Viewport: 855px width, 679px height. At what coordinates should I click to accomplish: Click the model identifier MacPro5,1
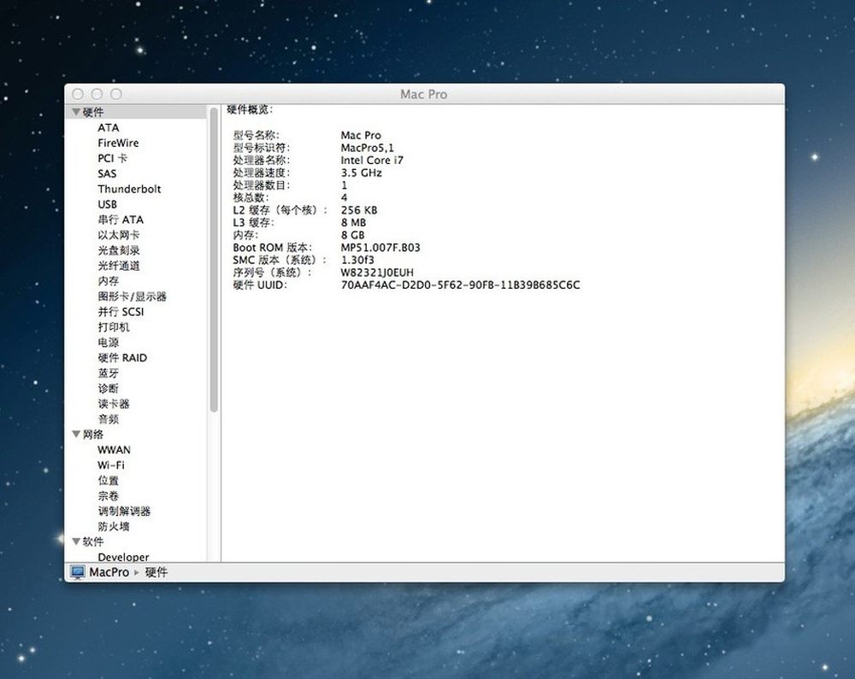tap(367, 148)
